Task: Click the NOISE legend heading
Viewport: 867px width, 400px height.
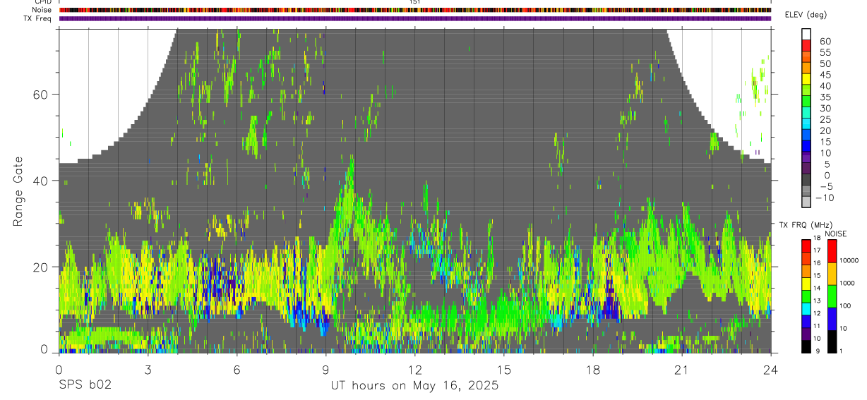Action: 835,234
